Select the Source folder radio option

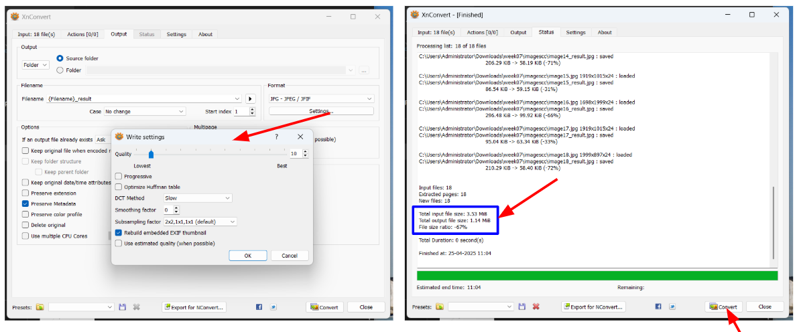tap(60, 59)
